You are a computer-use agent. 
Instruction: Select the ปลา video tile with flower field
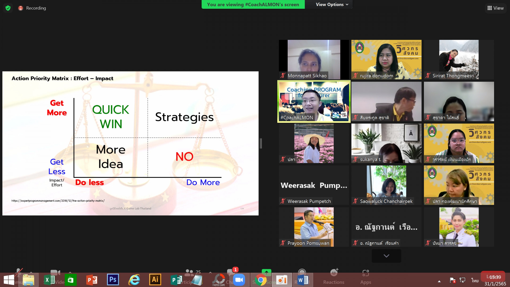pos(314,143)
